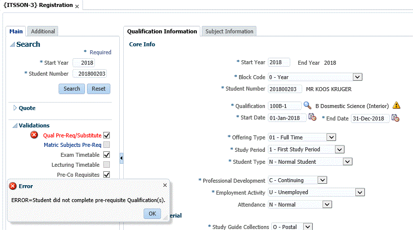Click the Reset button
This screenshot has height=230, width=413.
coord(98,89)
